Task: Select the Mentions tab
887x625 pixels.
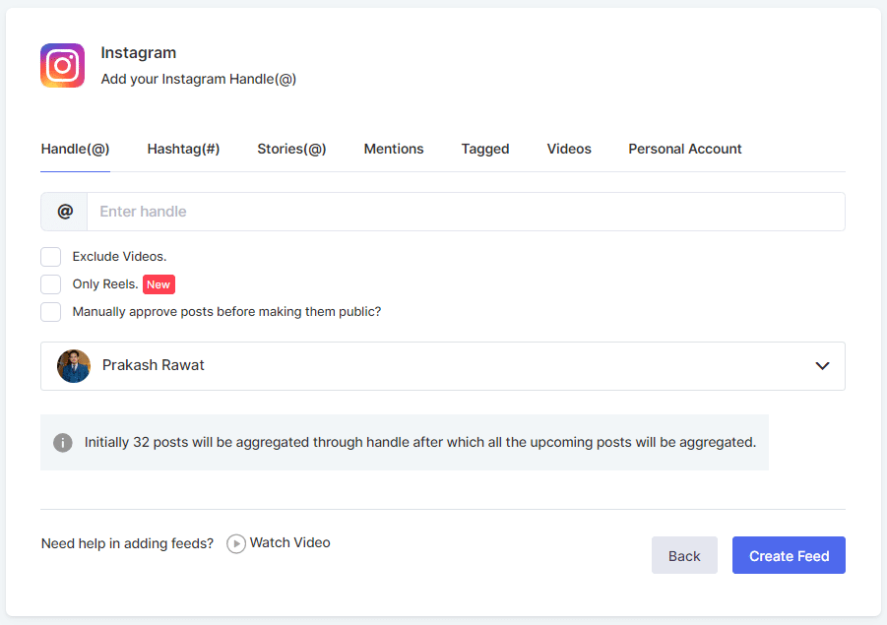Action: 394,150
